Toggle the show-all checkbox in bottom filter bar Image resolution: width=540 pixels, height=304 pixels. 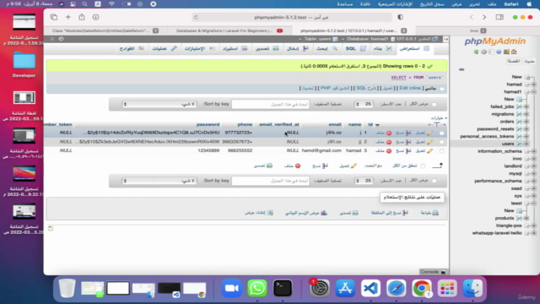tap(434, 181)
